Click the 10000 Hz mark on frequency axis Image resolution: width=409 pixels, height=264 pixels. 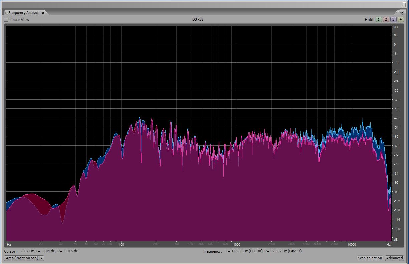click(x=352, y=244)
